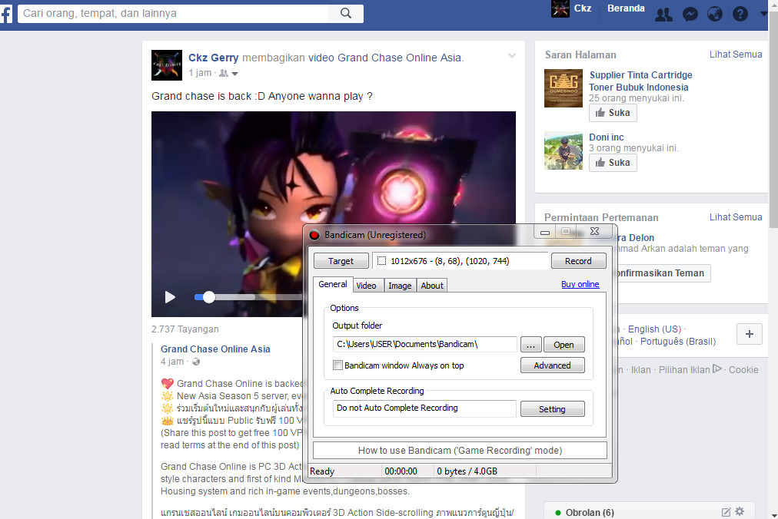Click the Bandicam red record icon in title bar
Screen dimensions: 778x519
(x=314, y=235)
